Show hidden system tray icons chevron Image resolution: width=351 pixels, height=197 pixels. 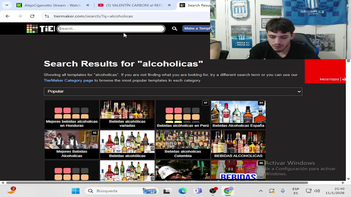pyautogui.click(x=261, y=191)
